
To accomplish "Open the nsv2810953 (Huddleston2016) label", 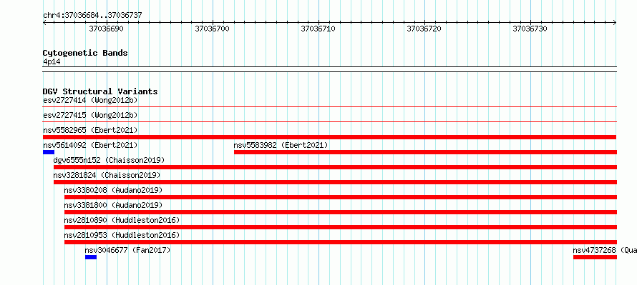I will tap(122, 235).
